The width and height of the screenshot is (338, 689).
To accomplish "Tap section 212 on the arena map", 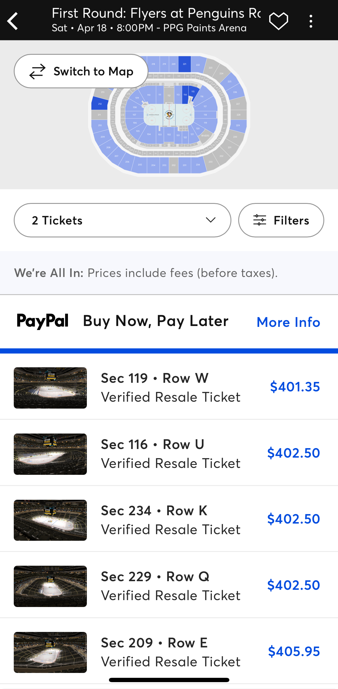I will pos(100,104).
